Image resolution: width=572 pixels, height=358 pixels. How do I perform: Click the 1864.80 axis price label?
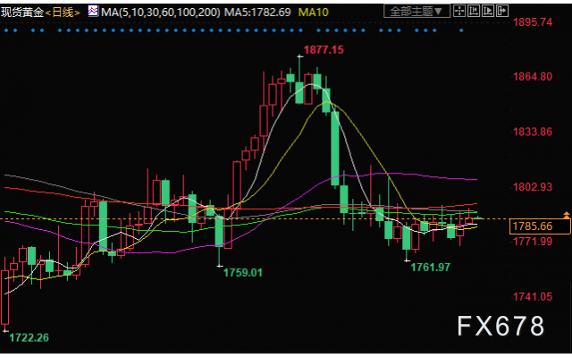(533, 77)
